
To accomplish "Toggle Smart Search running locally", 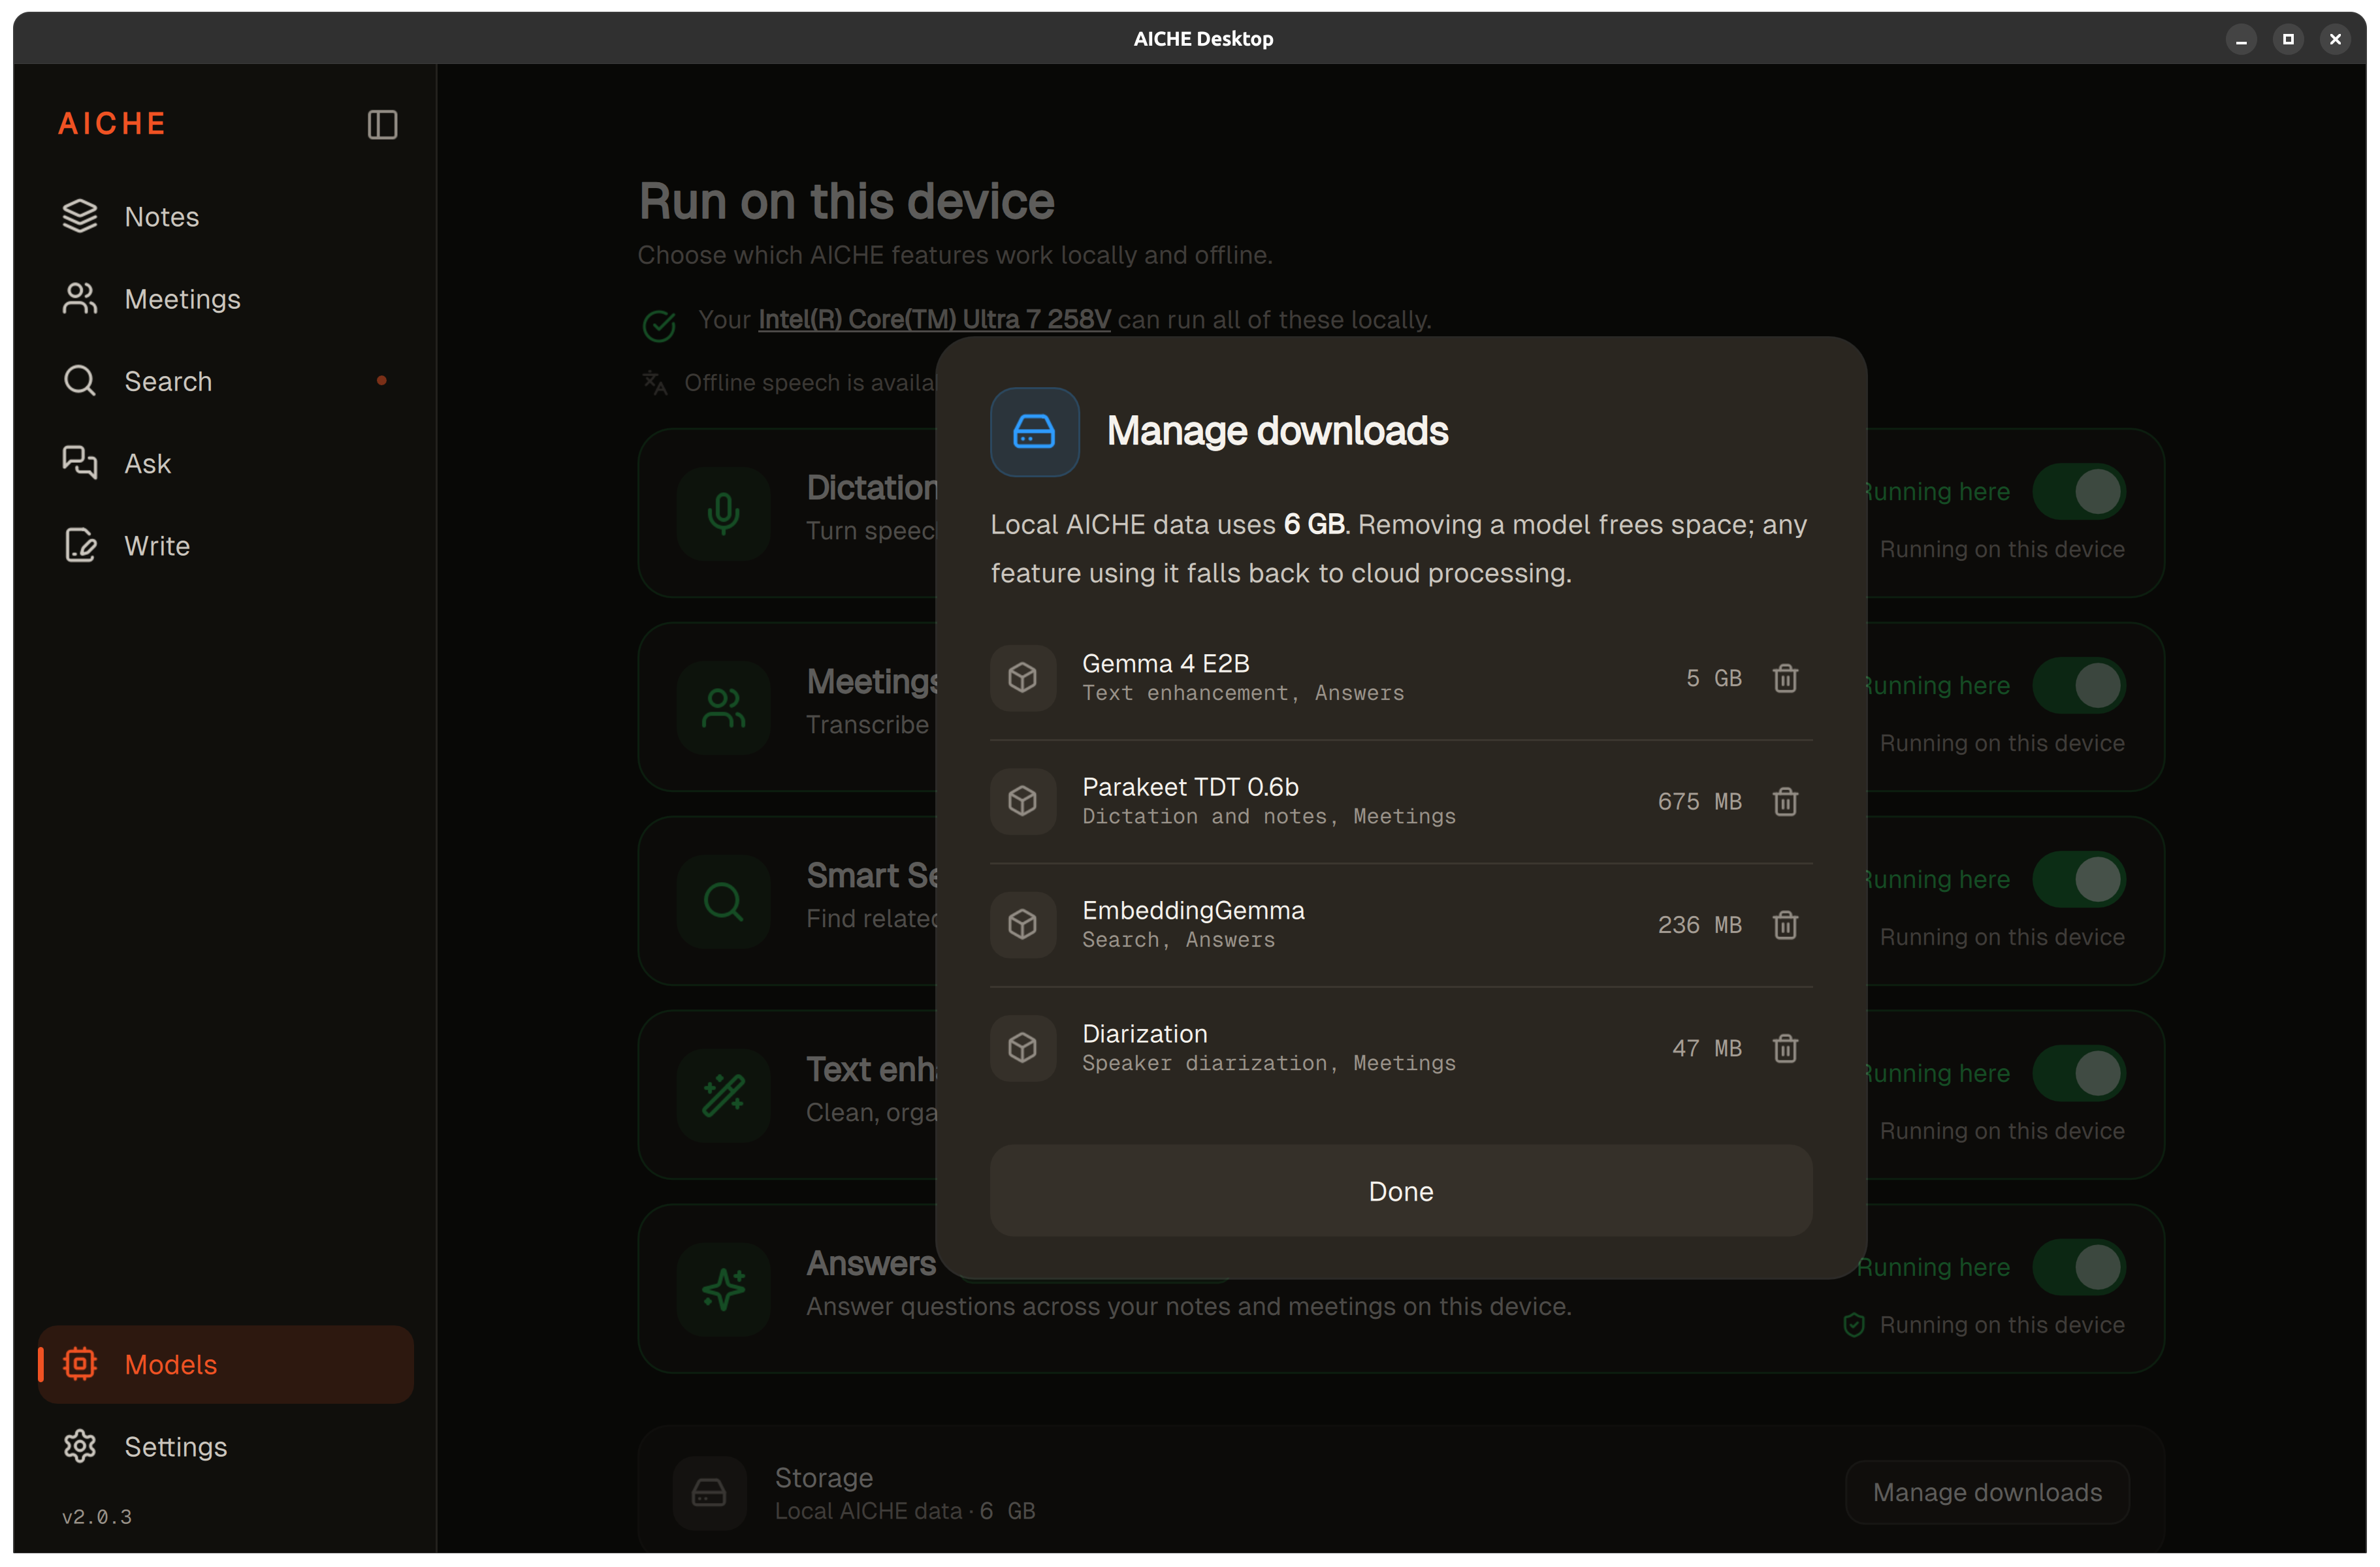I will 2079,879.
